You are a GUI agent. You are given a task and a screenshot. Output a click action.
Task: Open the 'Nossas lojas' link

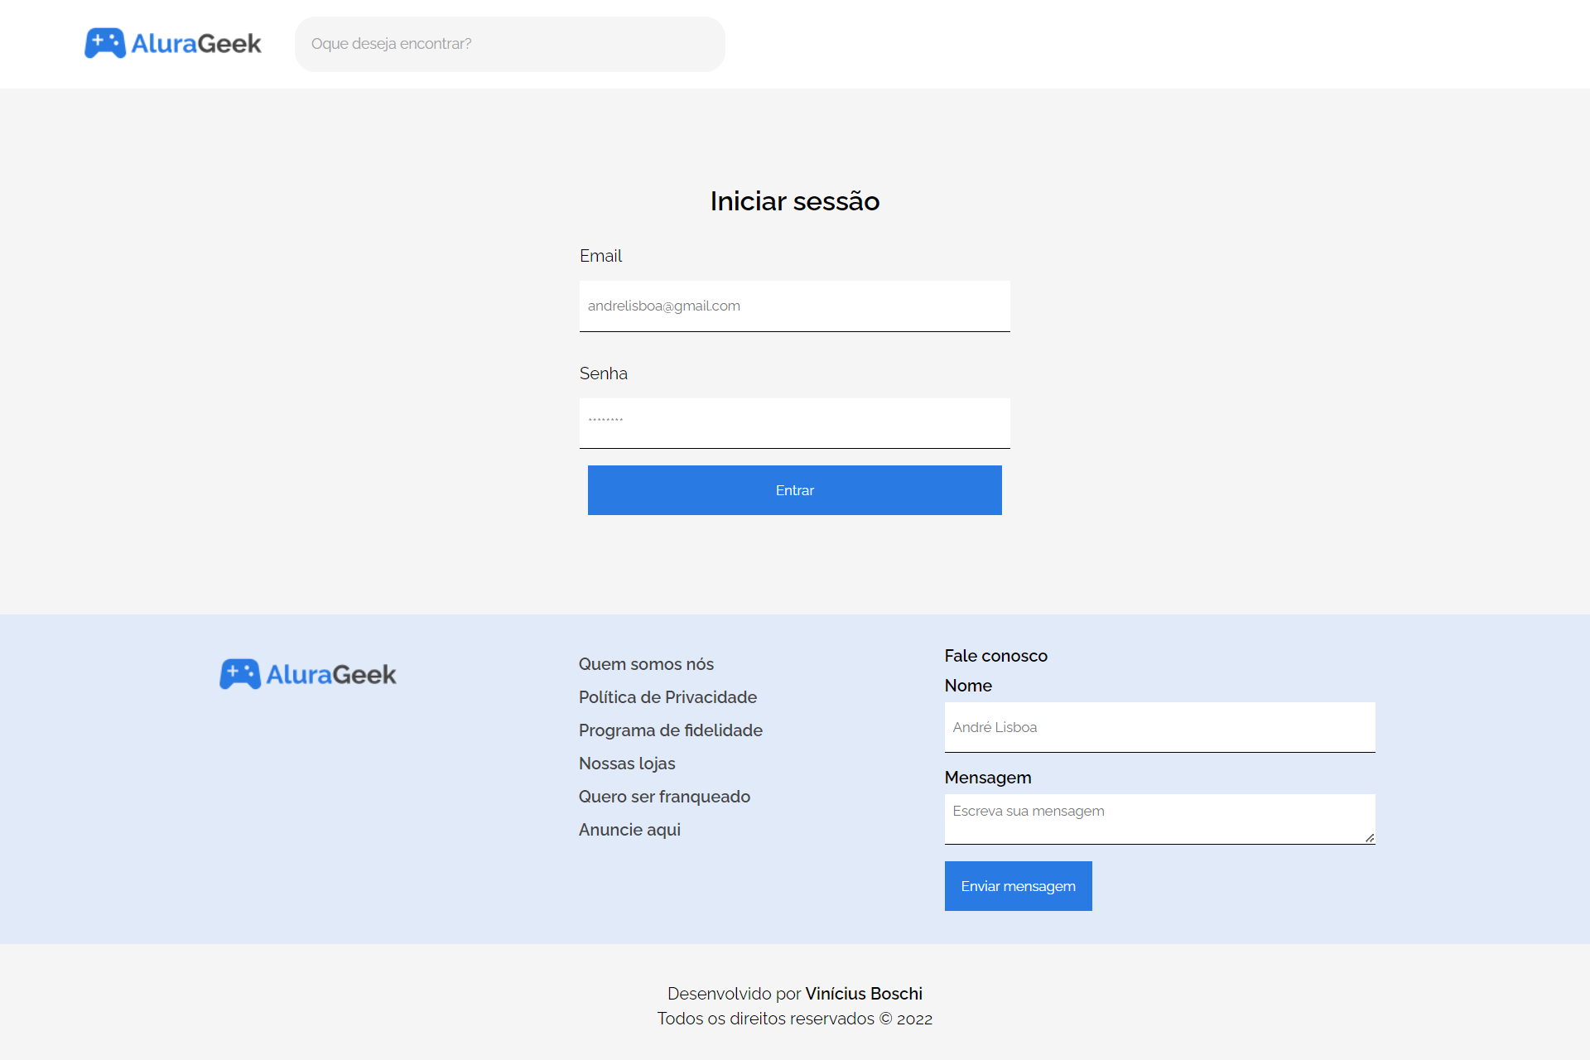pos(626,763)
